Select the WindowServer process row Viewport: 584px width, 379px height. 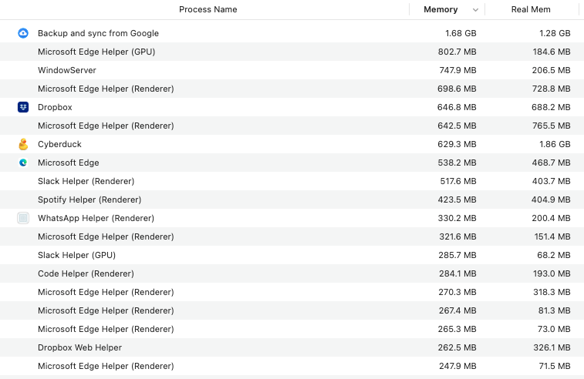(292, 70)
